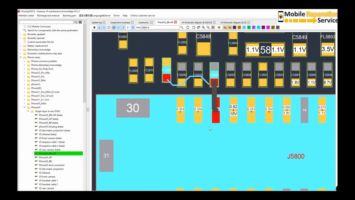This screenshot has width=355, height=200.
Task: Close the PhoneXS_BB+AP tab
Action: click(176, 22)
